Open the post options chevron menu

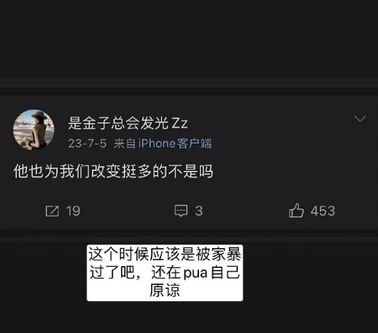point(360,119)
